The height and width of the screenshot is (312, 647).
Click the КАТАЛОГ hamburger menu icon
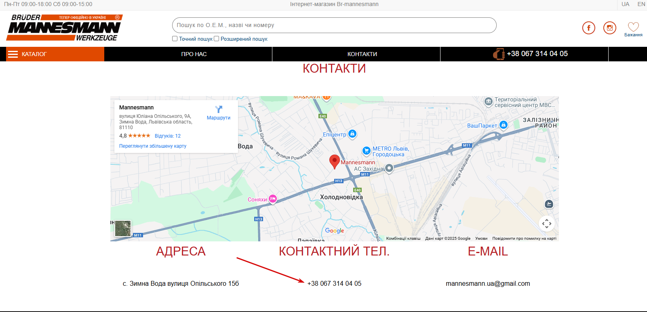point(13,54)
